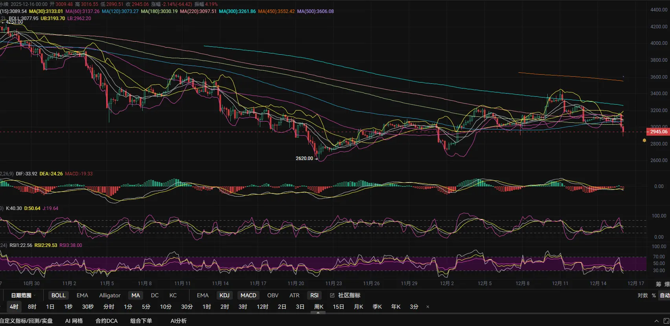The width and height of the screenshot is (670, 326).
Task: Click the 筹 chip distribution icon
Action: click(x=658, y=284)
